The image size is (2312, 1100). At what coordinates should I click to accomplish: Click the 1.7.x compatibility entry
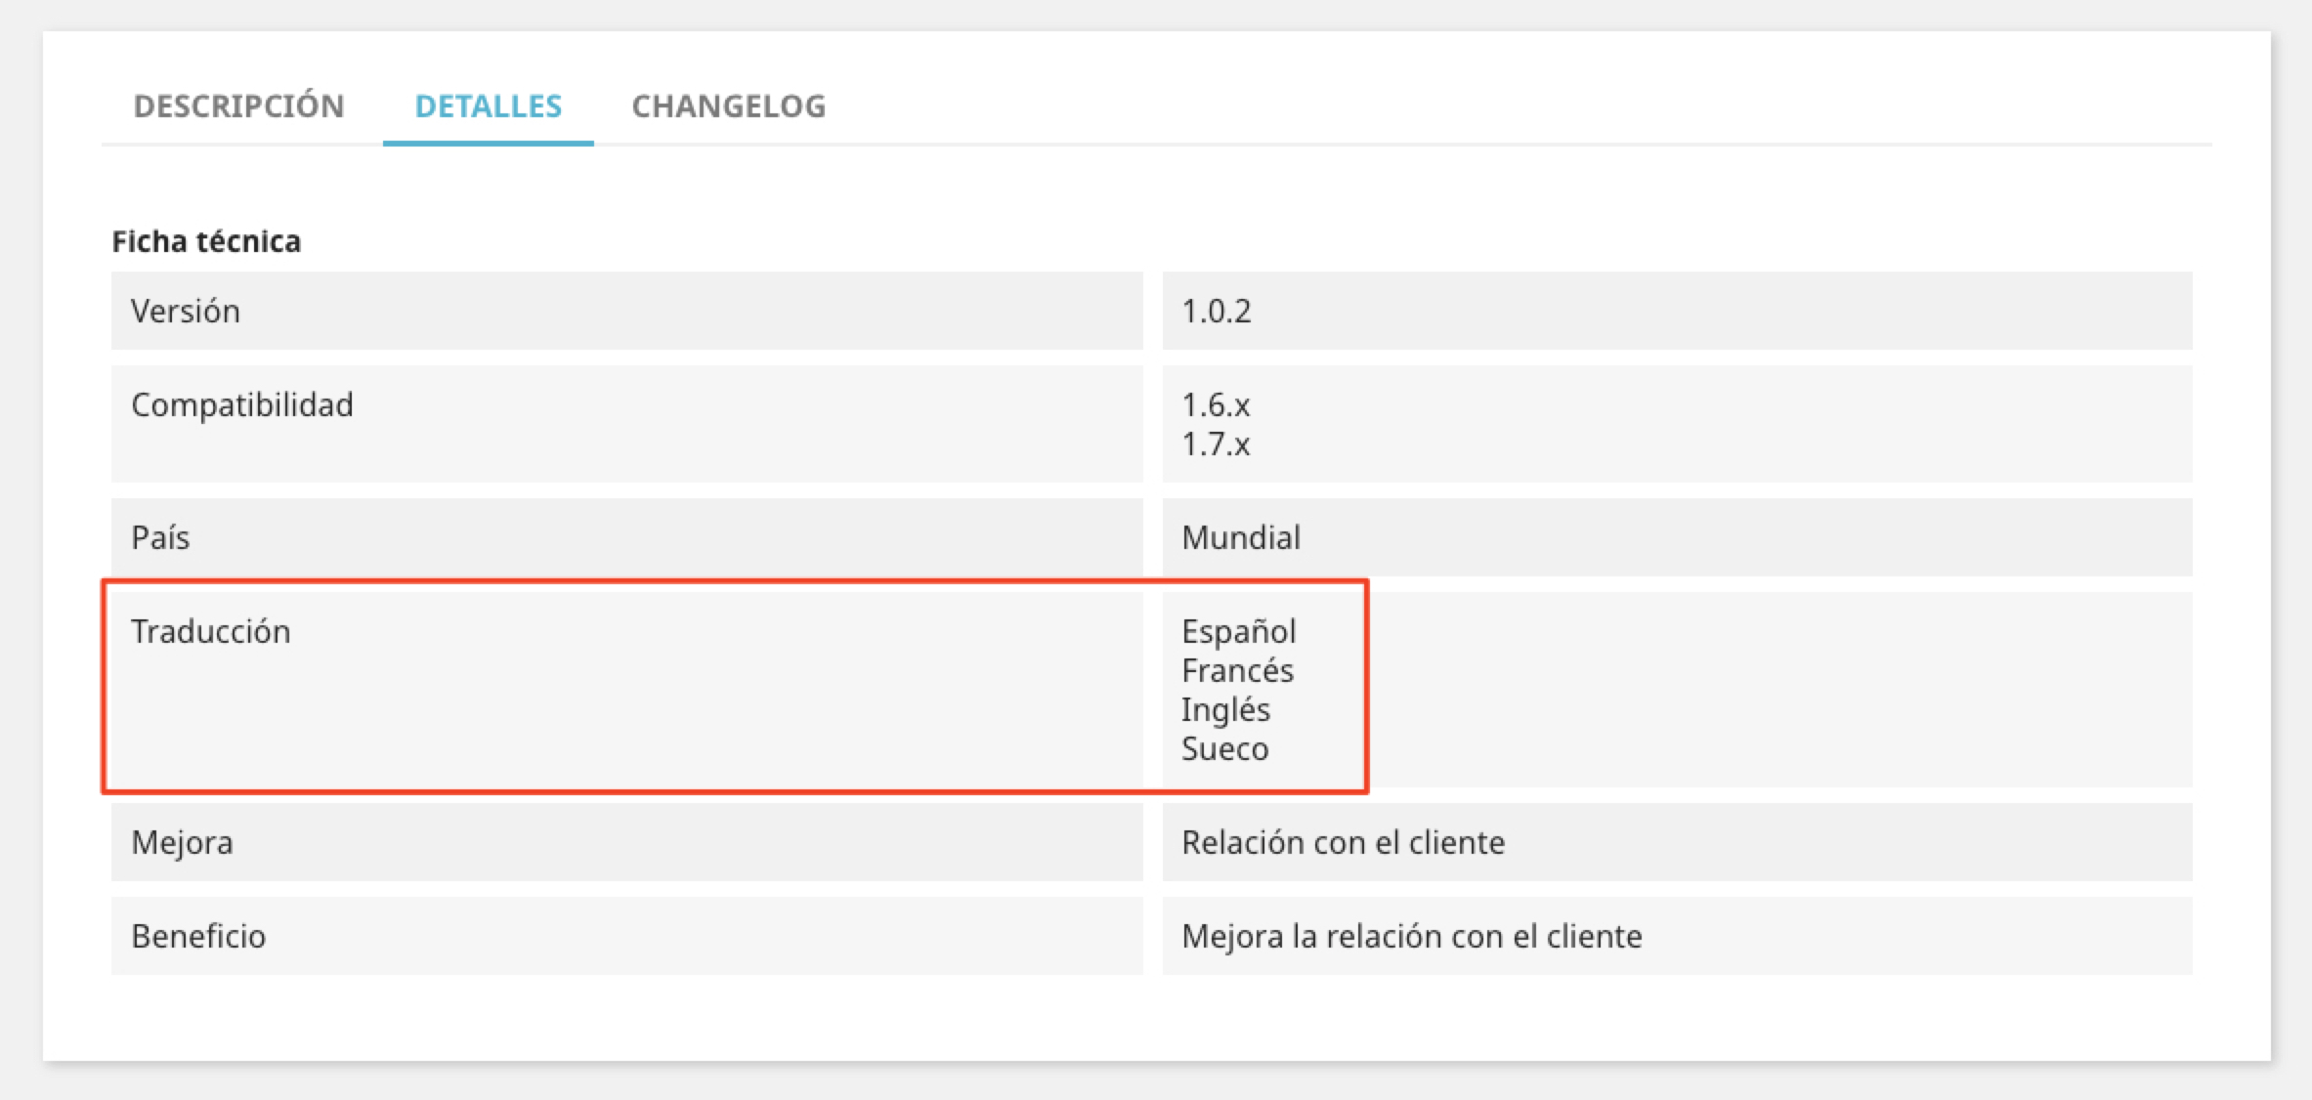[x=1216, y=444]
